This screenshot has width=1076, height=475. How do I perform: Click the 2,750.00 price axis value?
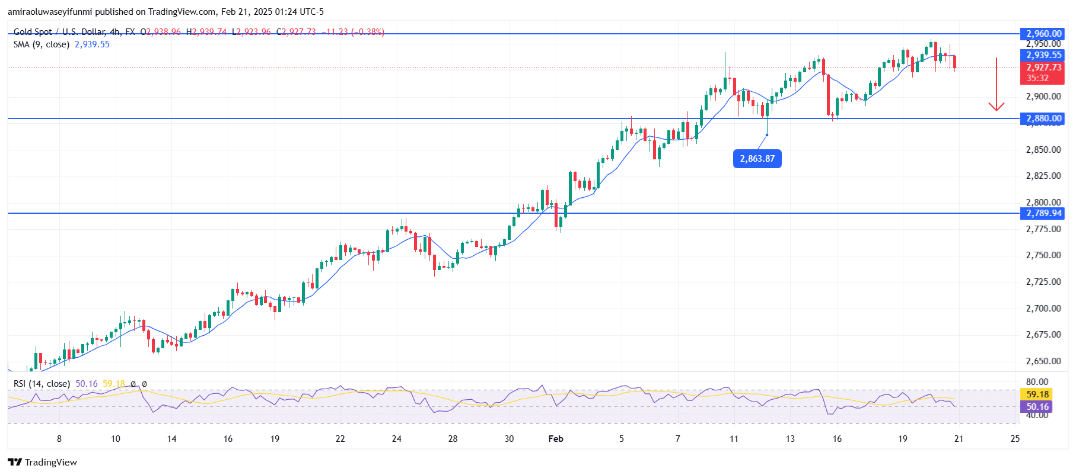pyautogui.click(x=1043, y=255)
